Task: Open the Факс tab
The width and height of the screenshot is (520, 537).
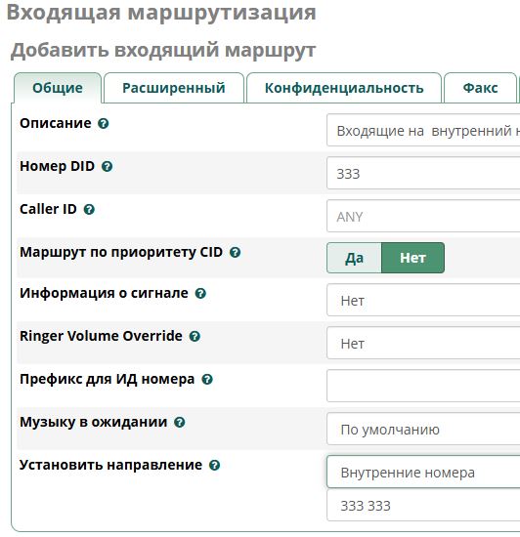Action: [480, 88]
